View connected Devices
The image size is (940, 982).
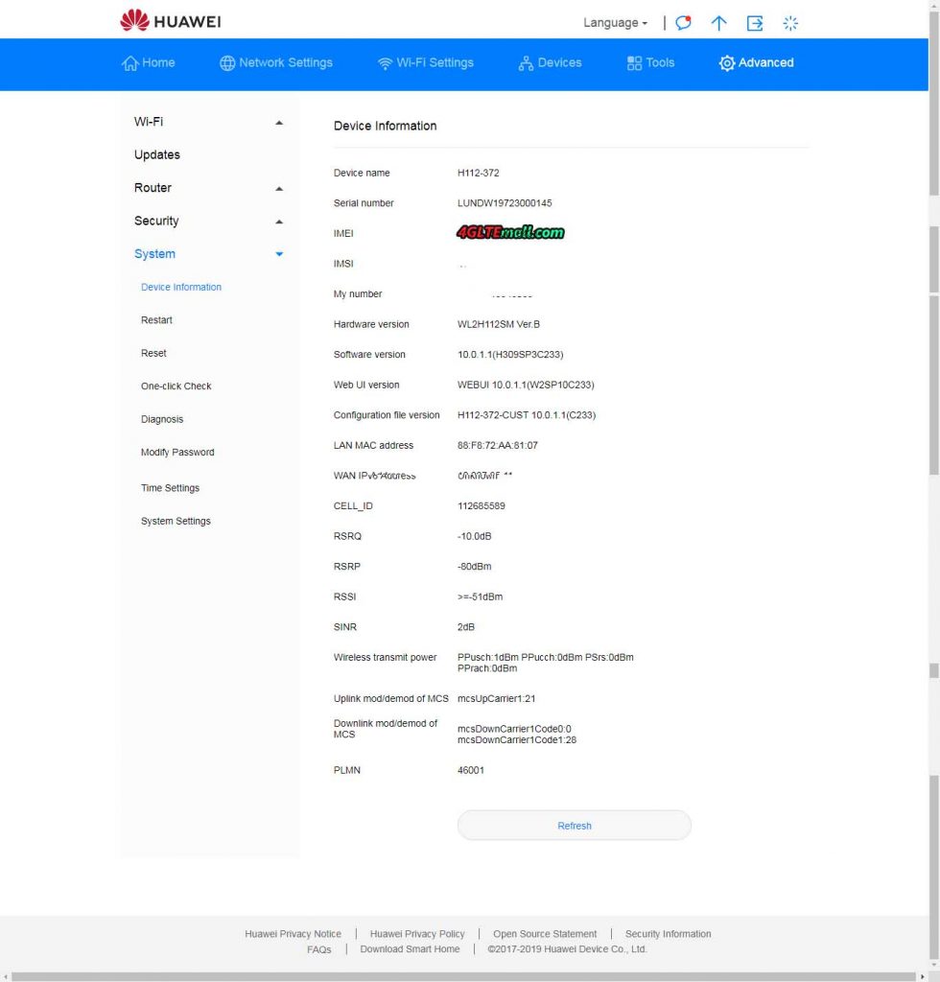[550, 62]
